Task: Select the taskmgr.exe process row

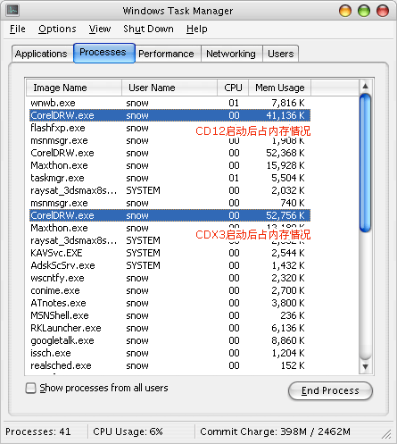Action: 170,178
